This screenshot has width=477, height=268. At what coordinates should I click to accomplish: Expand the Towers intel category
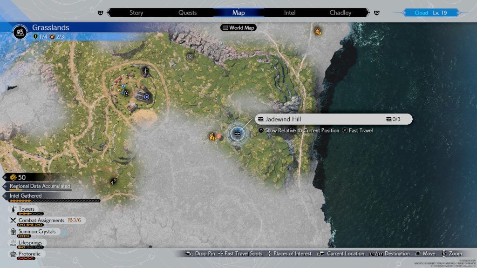tap(26, 209)
